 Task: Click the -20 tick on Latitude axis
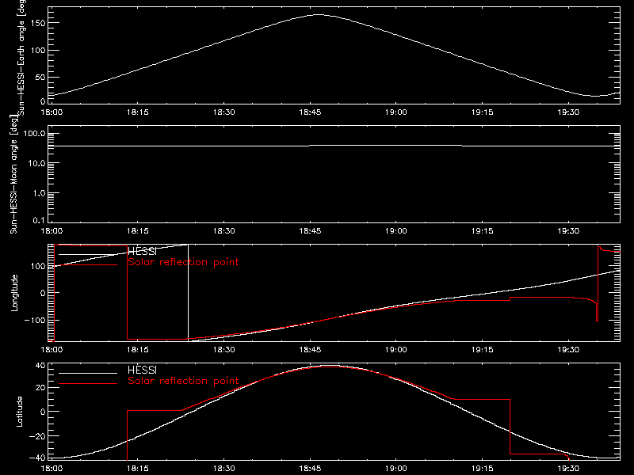pos(37,436)
